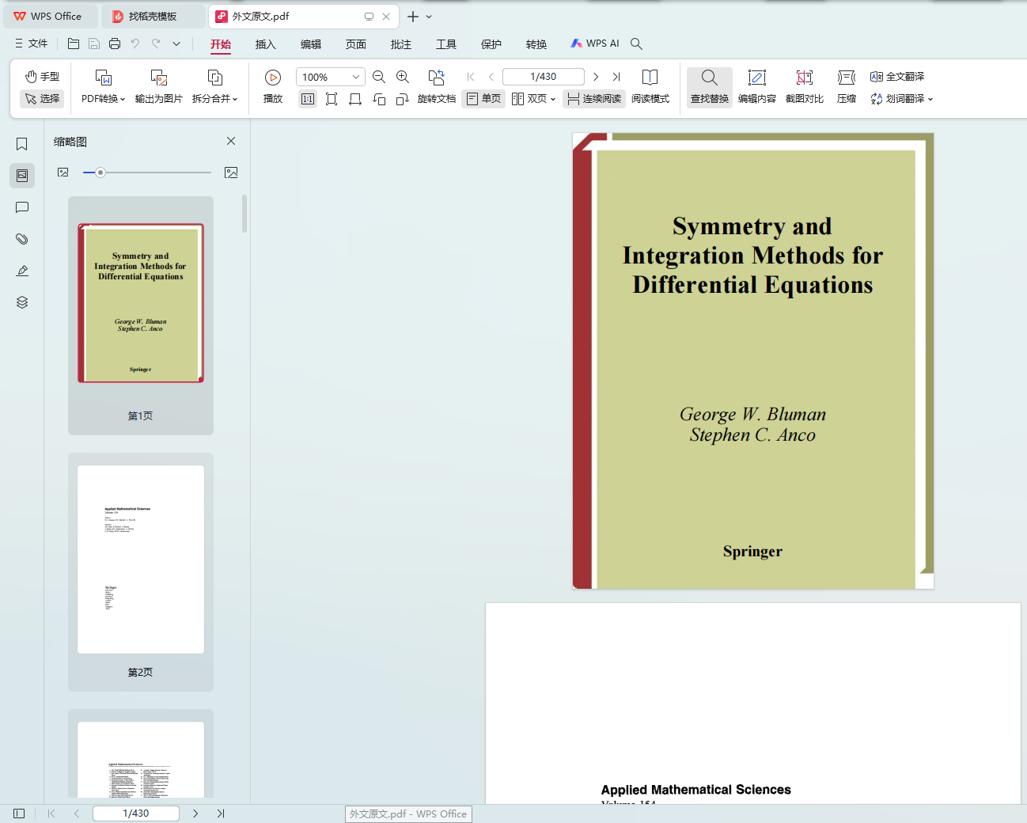Click the thumbnail panel vertical scrollbar
This screenshot has height=823, width=1027.
(x=244, y=214)
